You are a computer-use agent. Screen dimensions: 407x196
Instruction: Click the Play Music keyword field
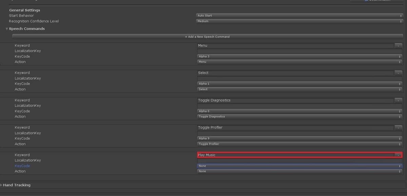pos(295,155)
